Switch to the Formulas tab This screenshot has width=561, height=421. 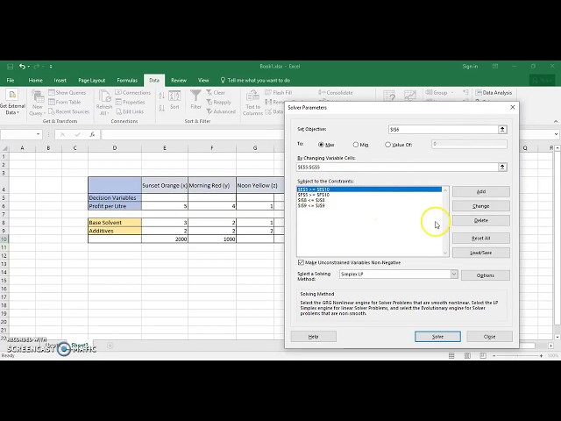127,80
